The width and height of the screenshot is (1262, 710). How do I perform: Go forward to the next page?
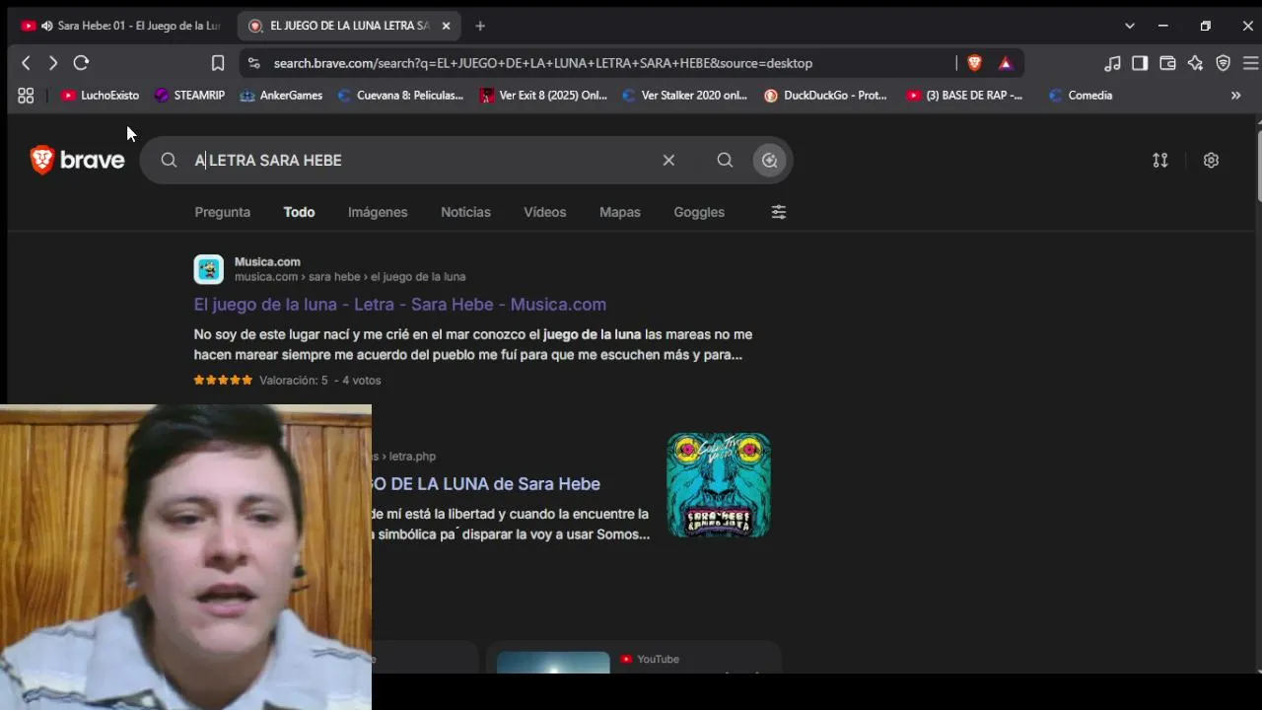(53, 63)
